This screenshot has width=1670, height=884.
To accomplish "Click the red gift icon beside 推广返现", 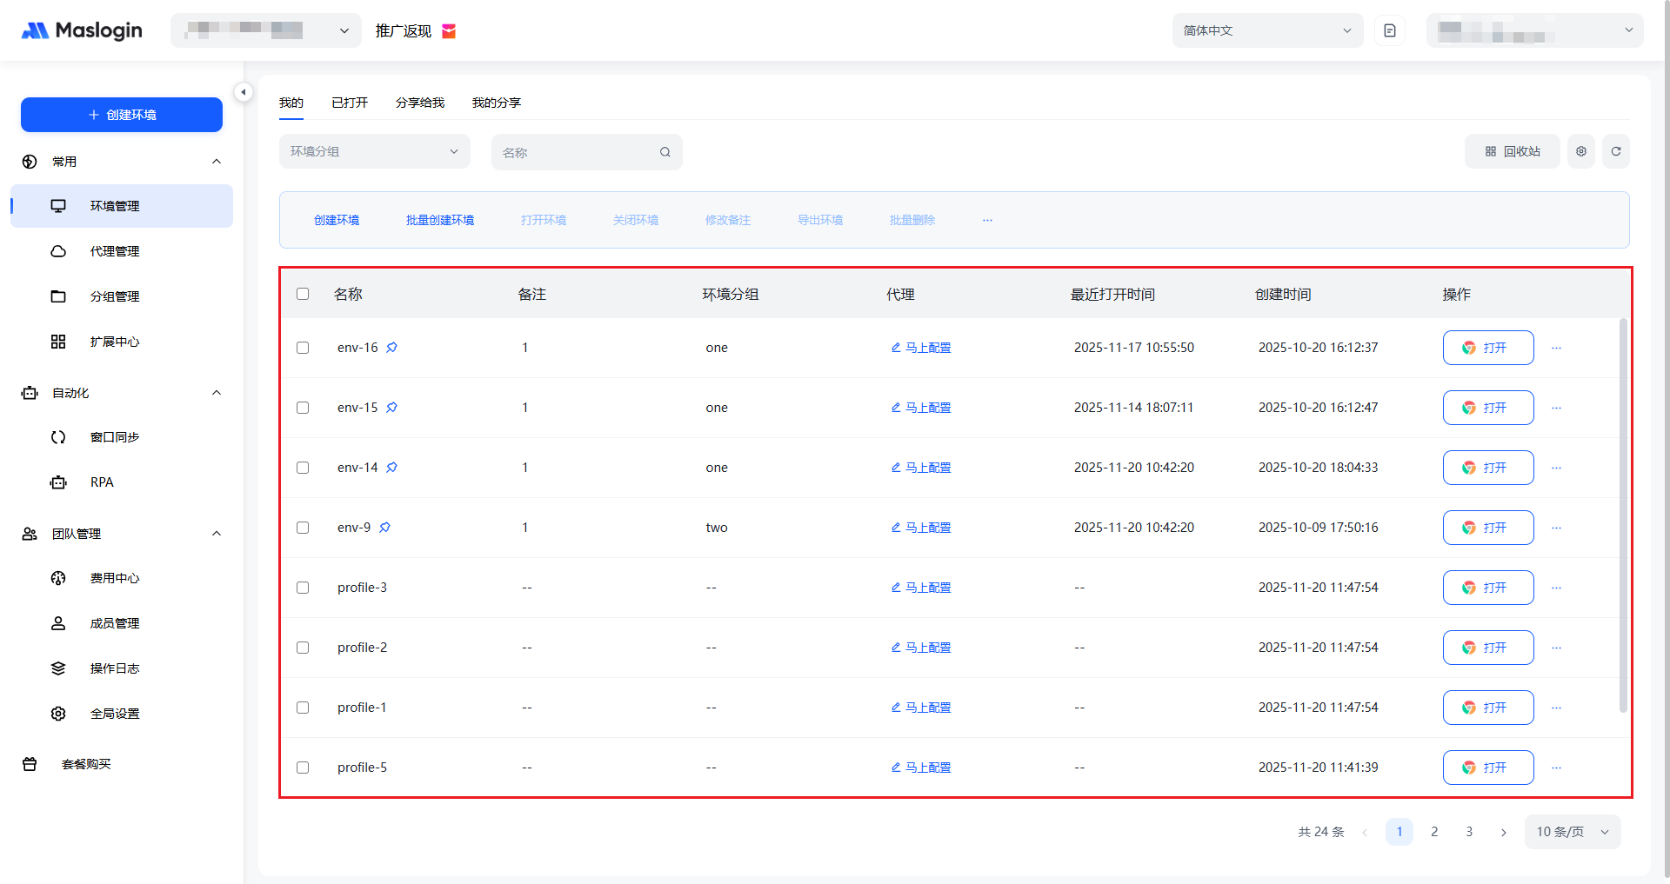I will (449, 31).
